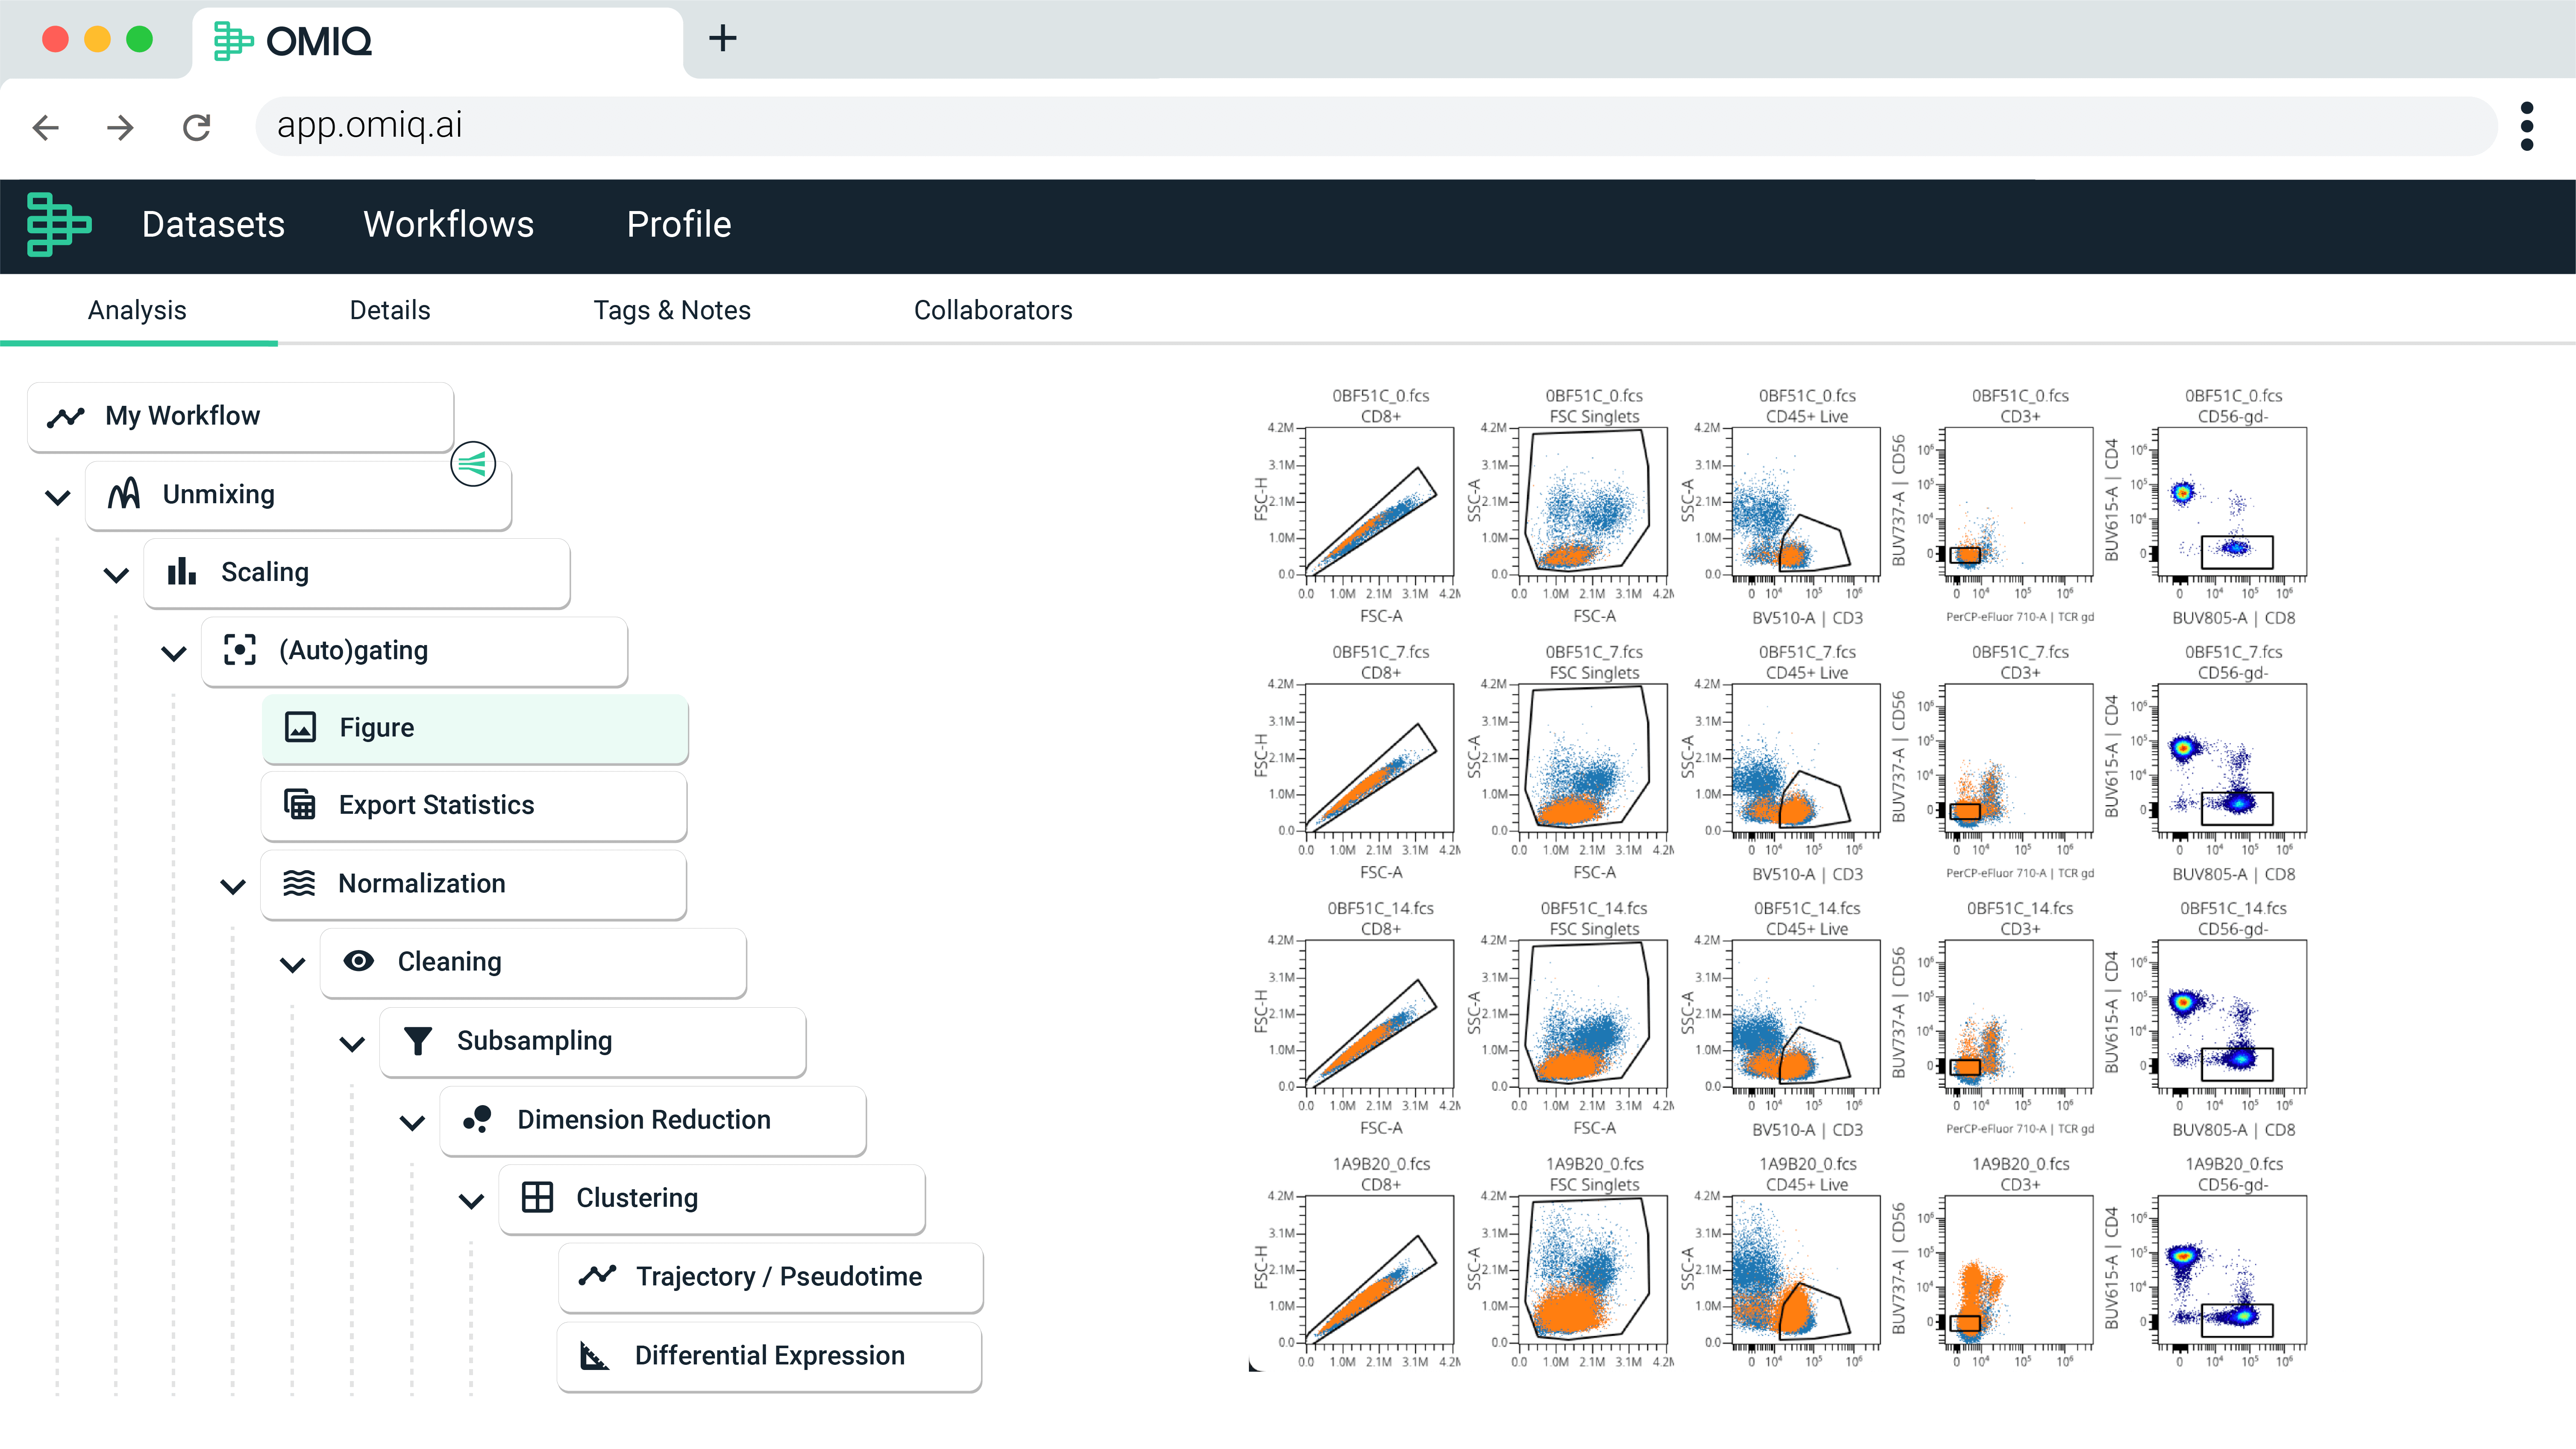Collapse the Normalization chevron

233,887
